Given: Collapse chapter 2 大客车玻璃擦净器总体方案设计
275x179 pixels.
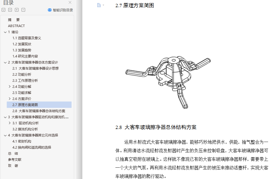Looking at the screenshot, I should click(x=5, y=62).
